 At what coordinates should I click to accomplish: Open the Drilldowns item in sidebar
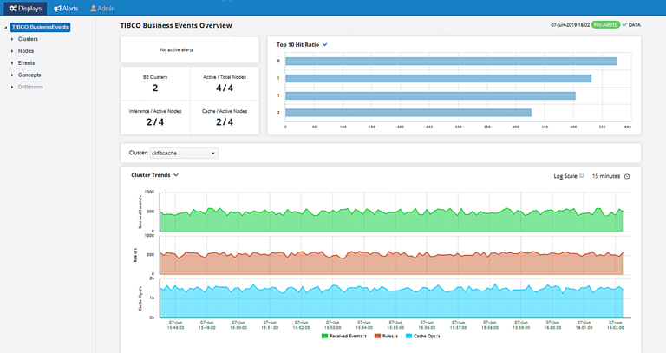point(30,87)
